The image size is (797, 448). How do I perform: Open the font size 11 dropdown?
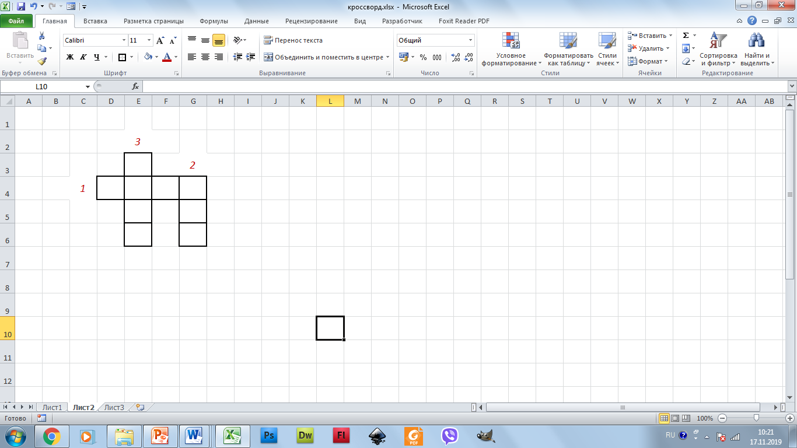pyautogui.click(x=149, y=40)
